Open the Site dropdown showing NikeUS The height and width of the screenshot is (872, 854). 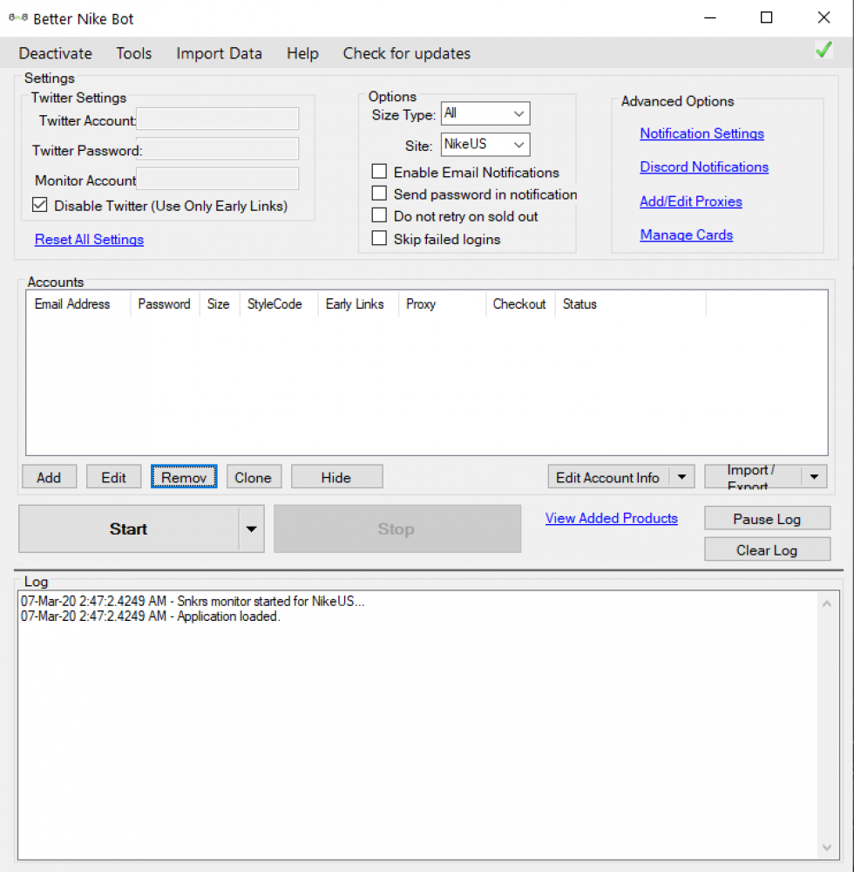tap(485, 145)
